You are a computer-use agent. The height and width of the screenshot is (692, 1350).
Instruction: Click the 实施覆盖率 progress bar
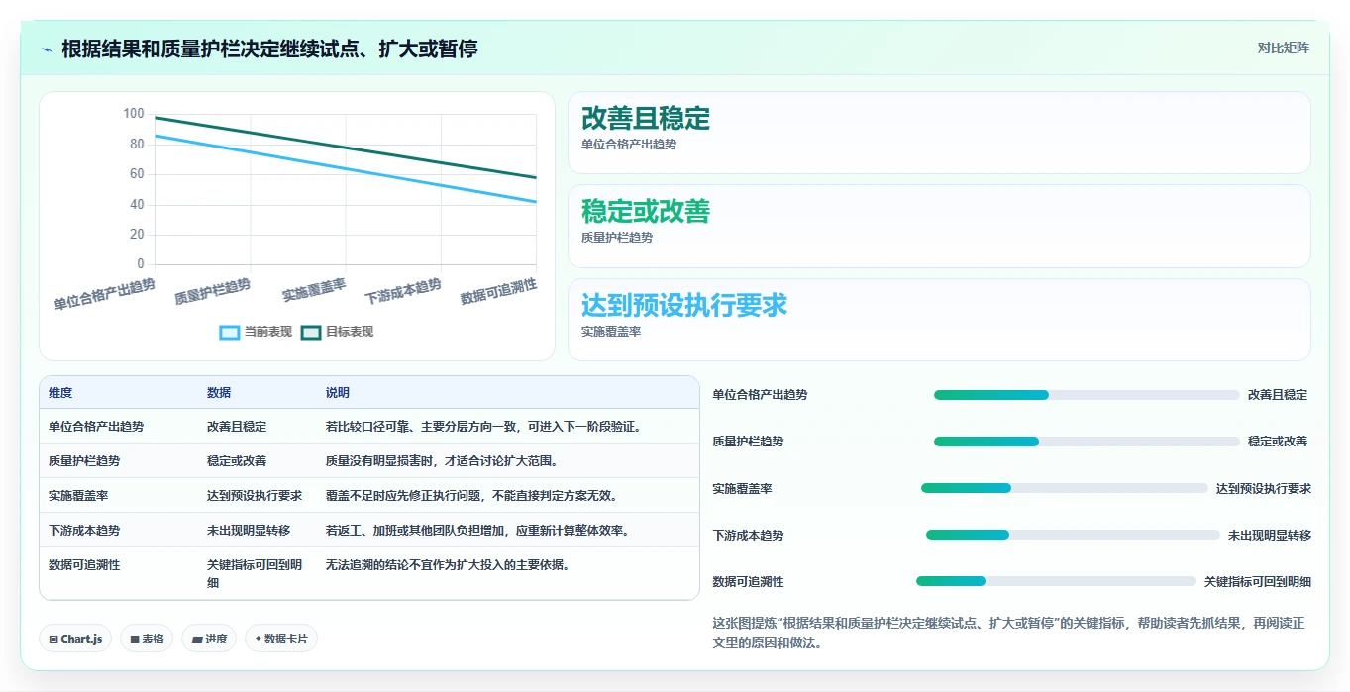pyautogui.click(x=1065, y=488)
